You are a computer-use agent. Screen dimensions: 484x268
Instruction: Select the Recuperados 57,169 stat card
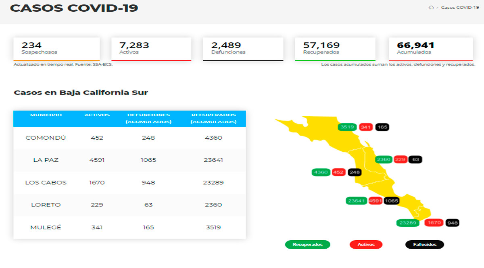[335, 49]
